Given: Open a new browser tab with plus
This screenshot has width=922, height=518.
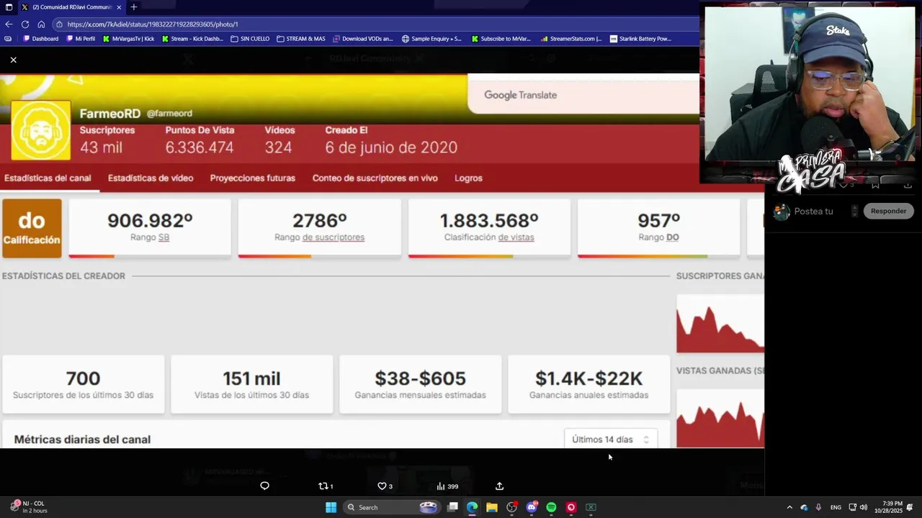Looking at the screenshot, I should pos(133,7).
